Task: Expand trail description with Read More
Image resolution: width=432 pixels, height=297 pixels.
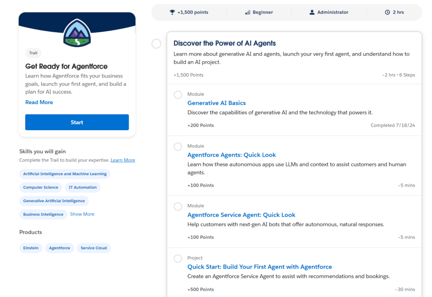Action: (39, 102)
